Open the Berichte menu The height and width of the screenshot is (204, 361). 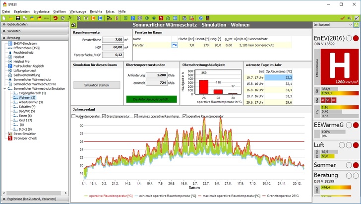click(96, 10)
